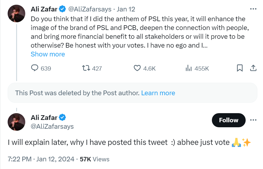Click the 57K Views count
The width and height of the screenshot is (263, 169).
coord(94,159)
